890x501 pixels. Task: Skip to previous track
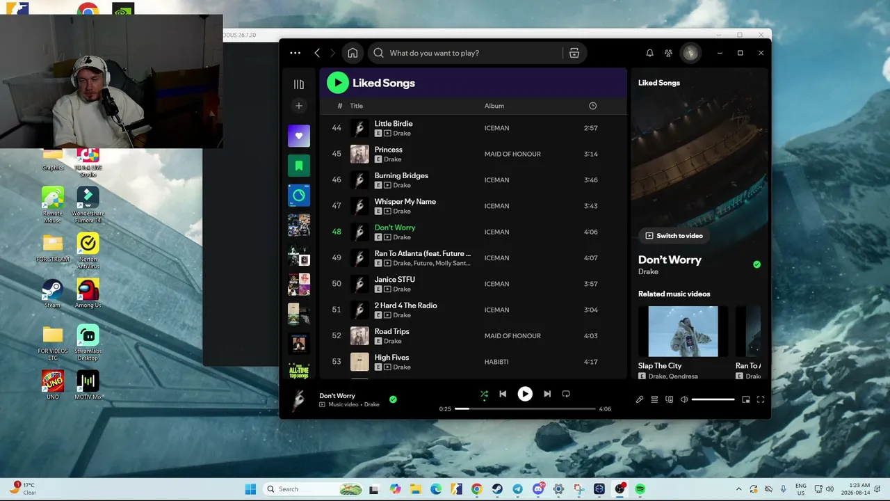coord(503,394)
